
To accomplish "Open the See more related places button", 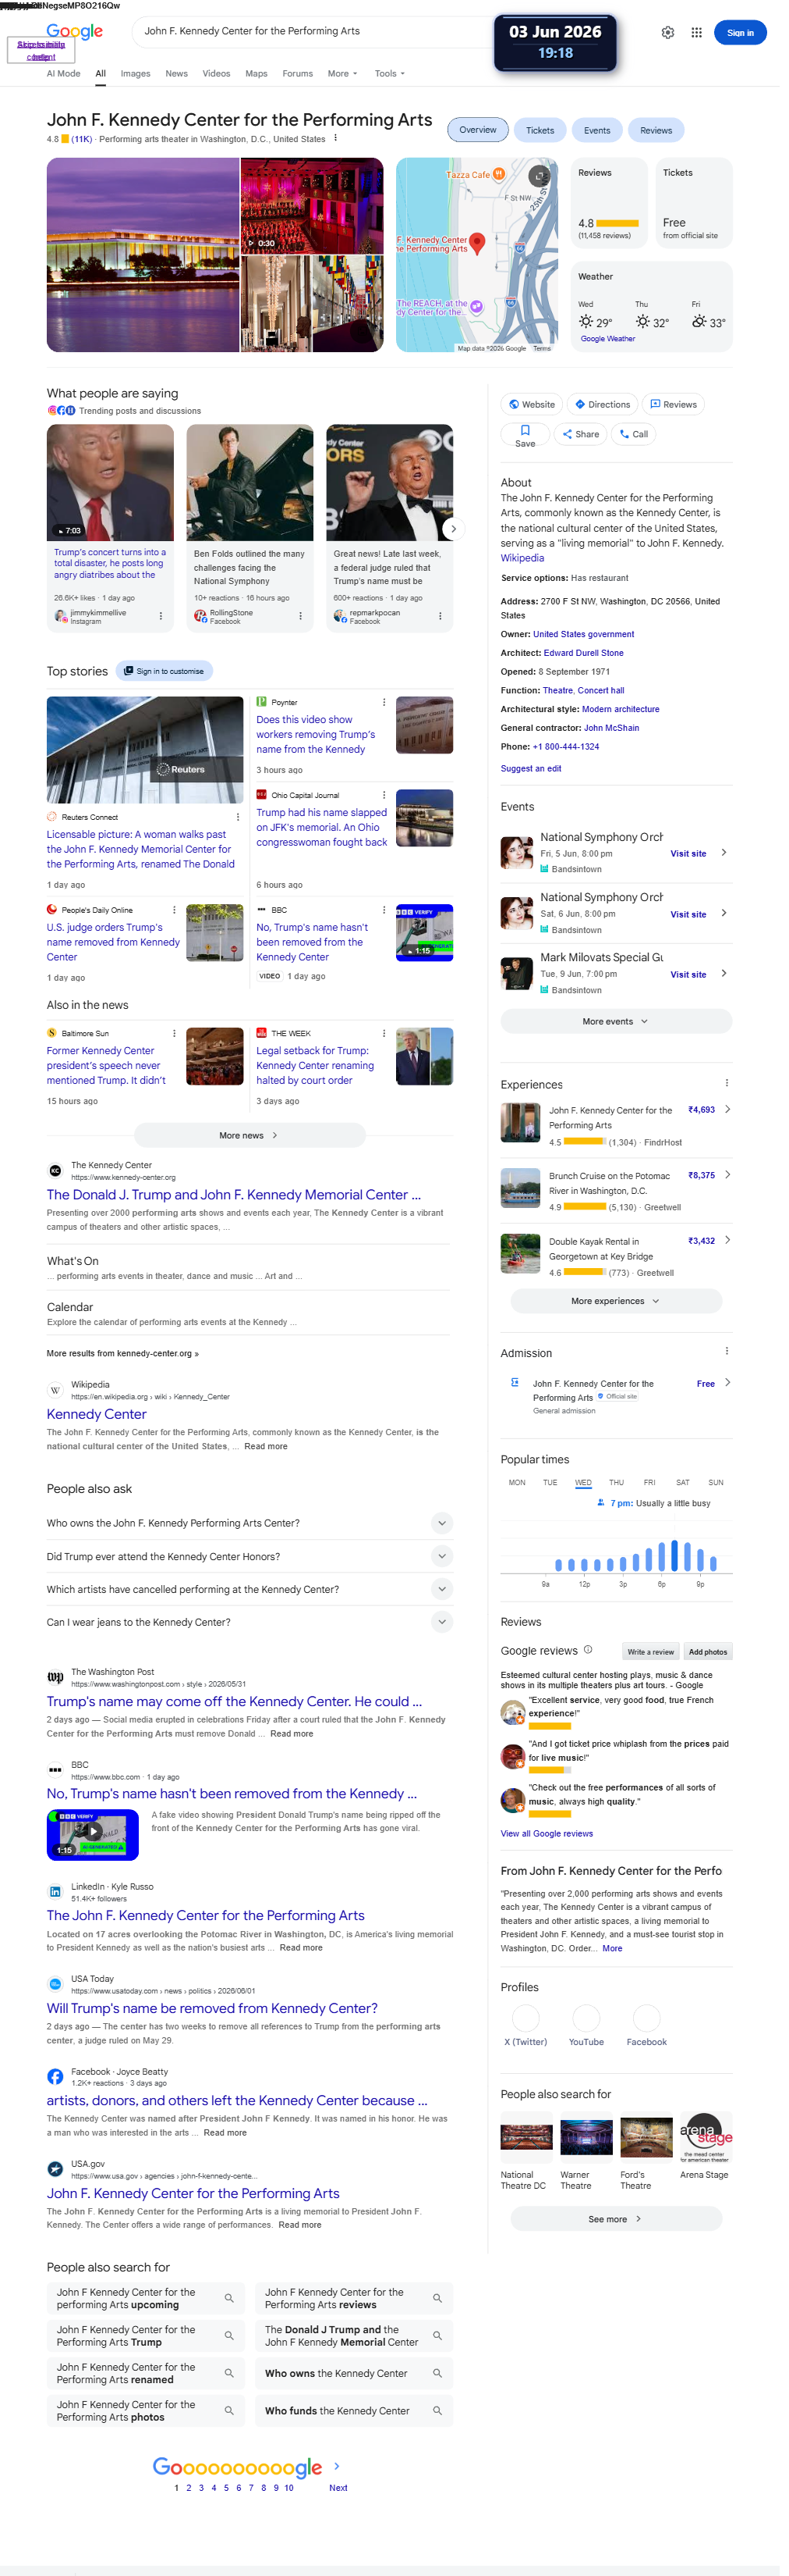I will pyautogui.click(x=616, y=2219).
